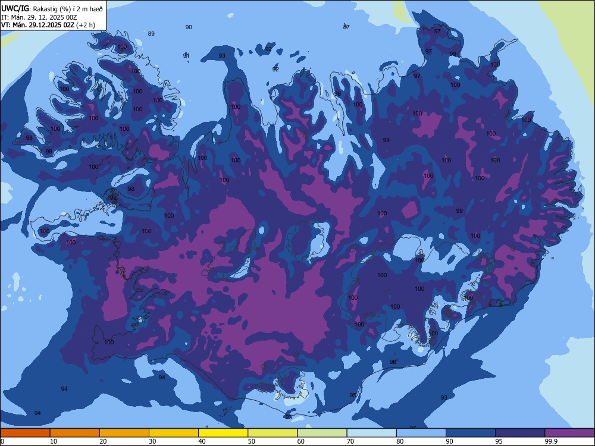595x446 pixels.
Task: Click the legend tick label '10'
Action: tap(54, 441)
